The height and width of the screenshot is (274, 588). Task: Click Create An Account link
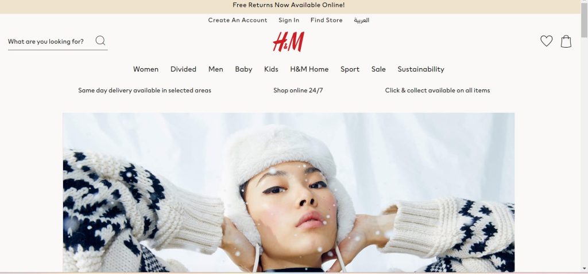[238, 20]
